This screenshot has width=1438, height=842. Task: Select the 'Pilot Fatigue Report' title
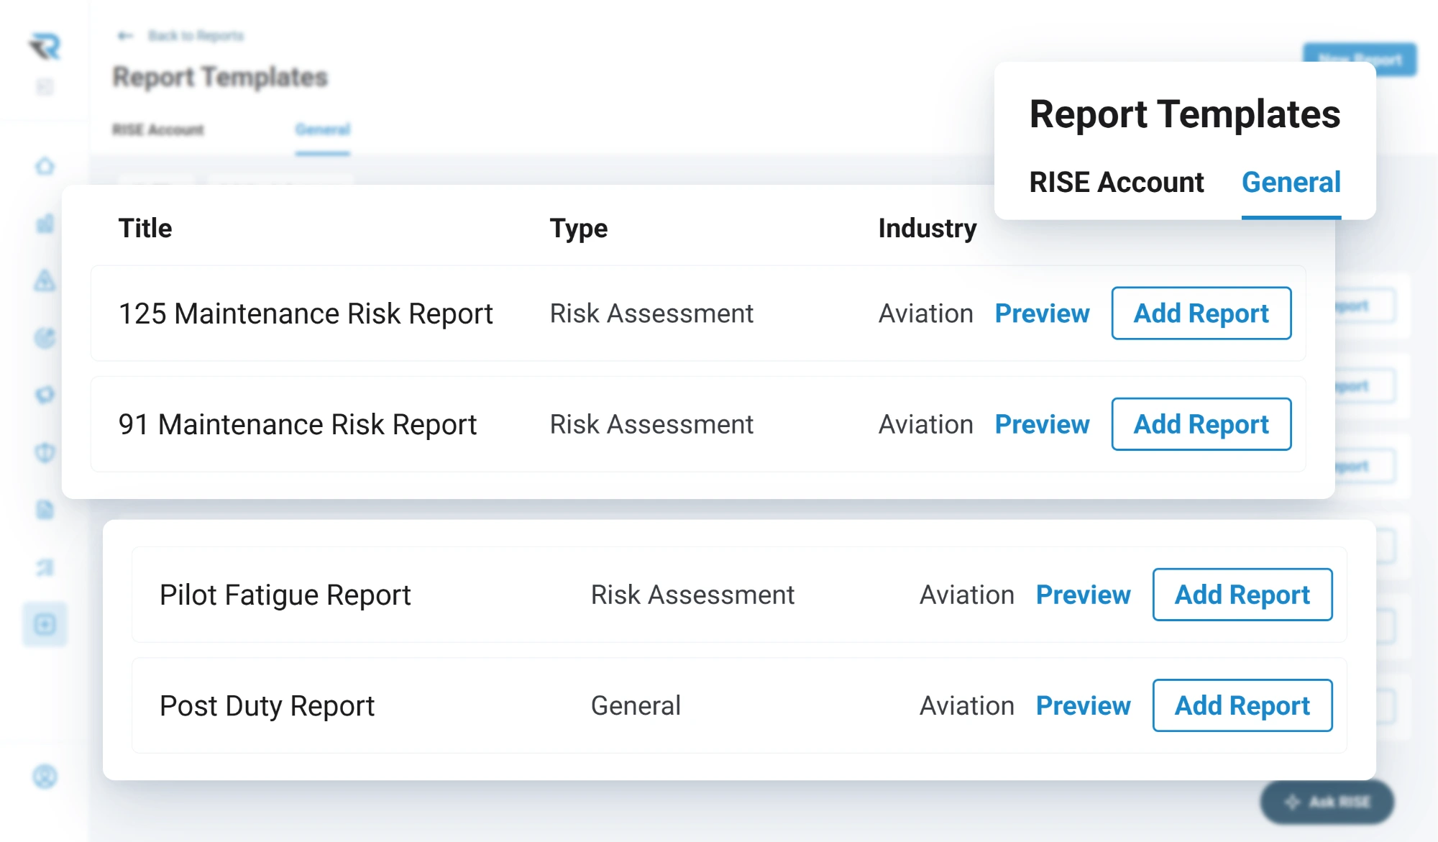pos(285,595)
